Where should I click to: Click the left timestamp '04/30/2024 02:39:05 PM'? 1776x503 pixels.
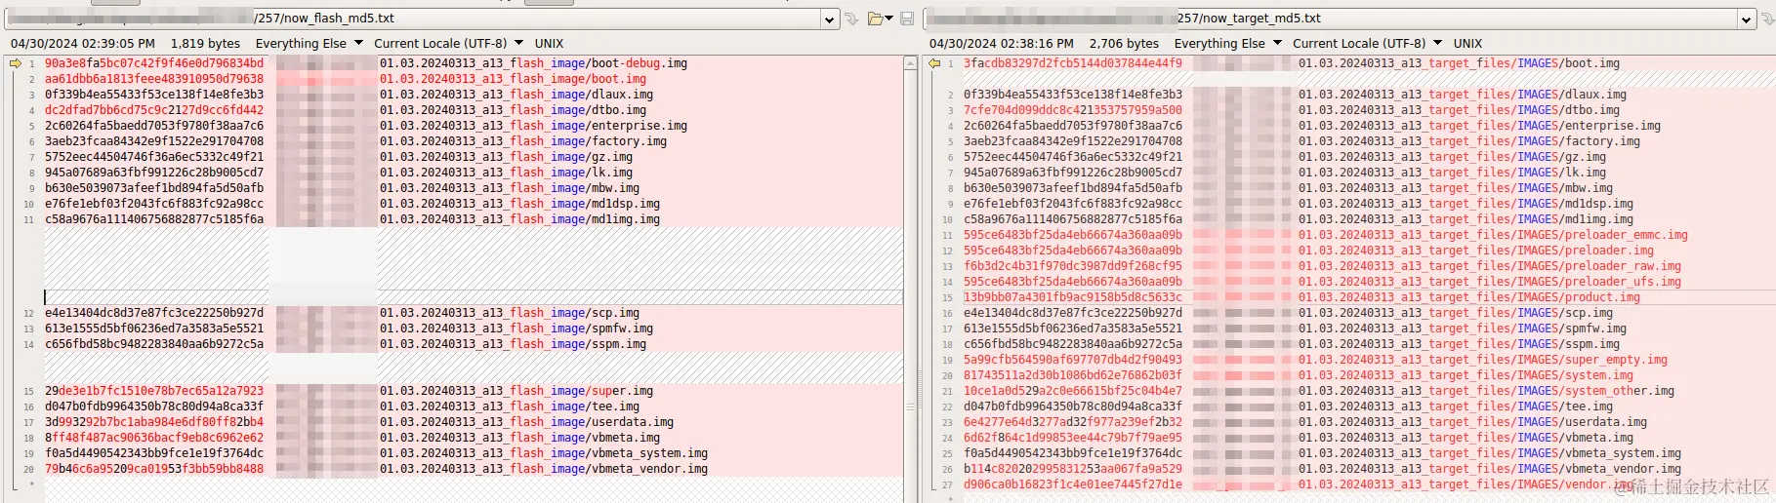pos(83,43)
